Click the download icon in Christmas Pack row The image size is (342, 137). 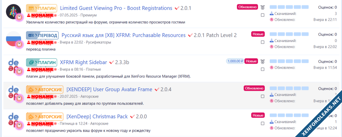[272, 122]
